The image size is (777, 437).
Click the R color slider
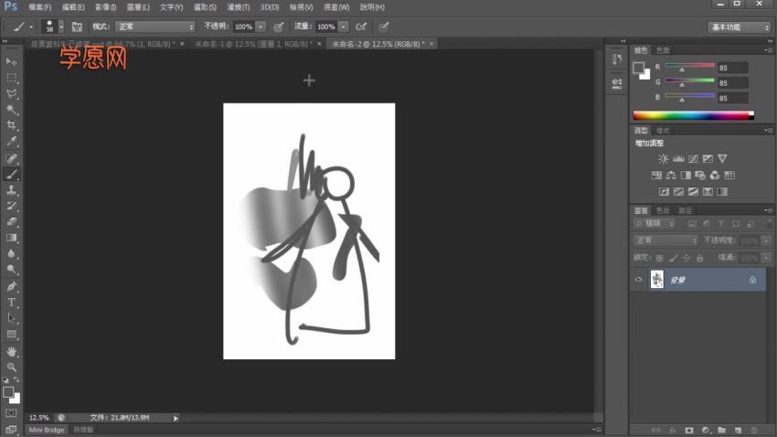[689, 66]
